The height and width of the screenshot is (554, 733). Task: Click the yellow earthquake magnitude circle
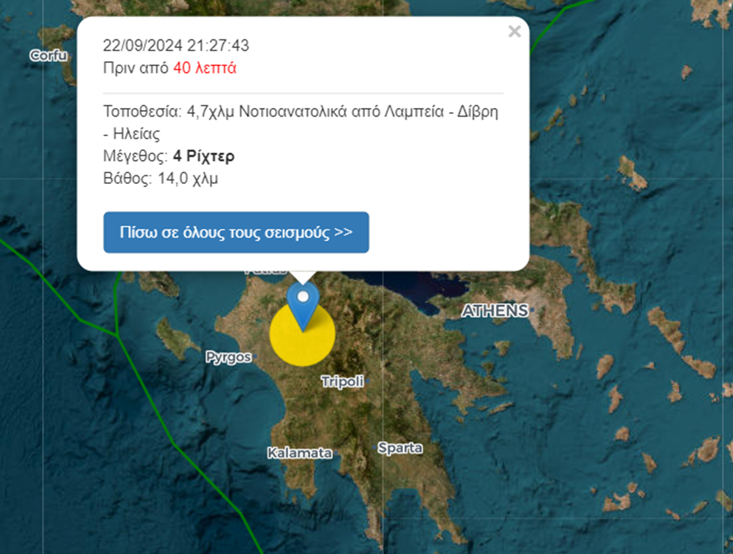click(302, 333)
